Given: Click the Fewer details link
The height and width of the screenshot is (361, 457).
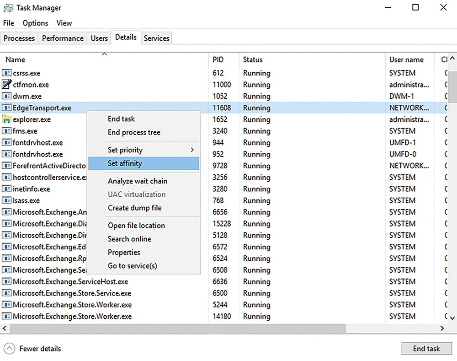Looking at the screenshot, I should tap(40, 349).
